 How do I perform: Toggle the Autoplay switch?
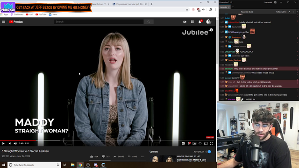coord(208,152)
